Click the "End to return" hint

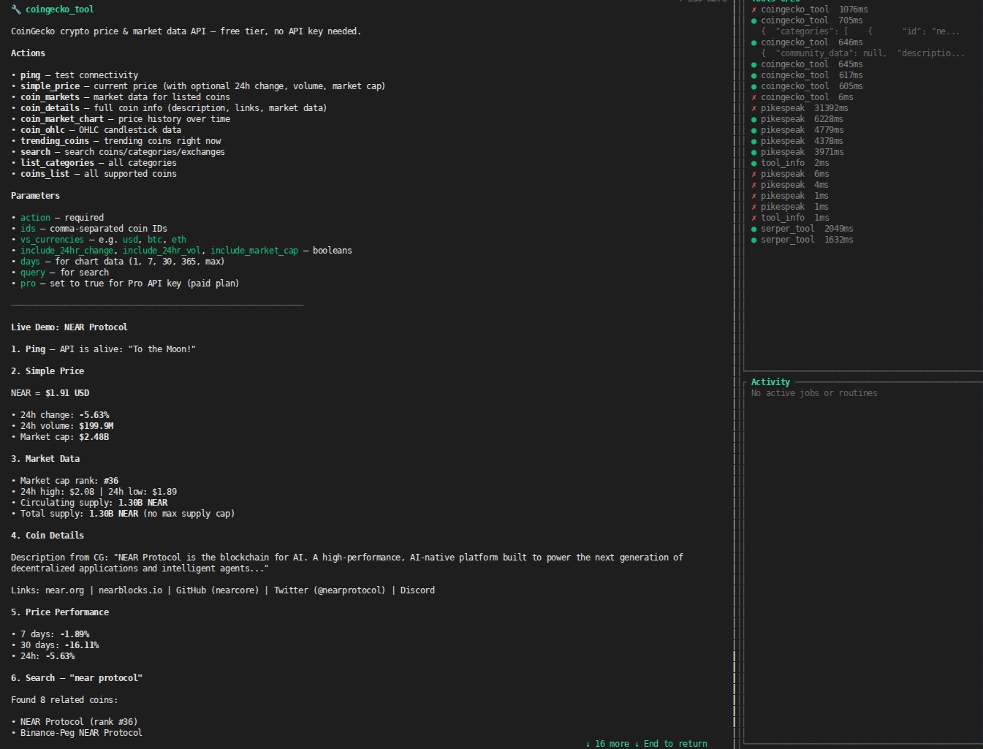(x=671, y=744)
